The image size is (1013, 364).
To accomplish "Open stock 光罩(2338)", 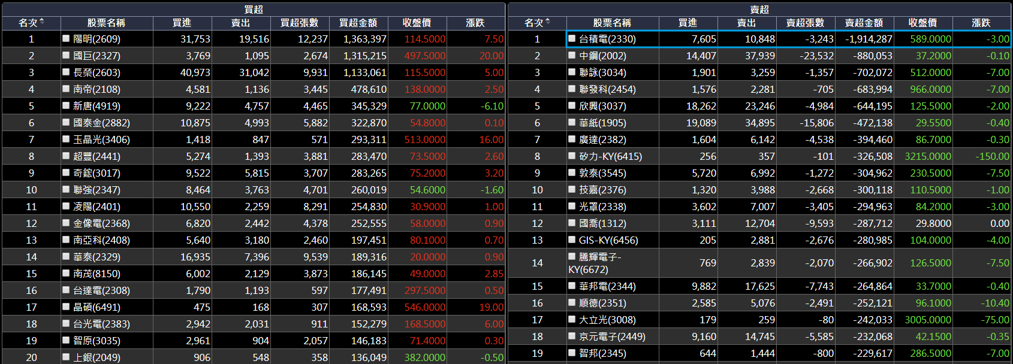I will pos(602,207).
